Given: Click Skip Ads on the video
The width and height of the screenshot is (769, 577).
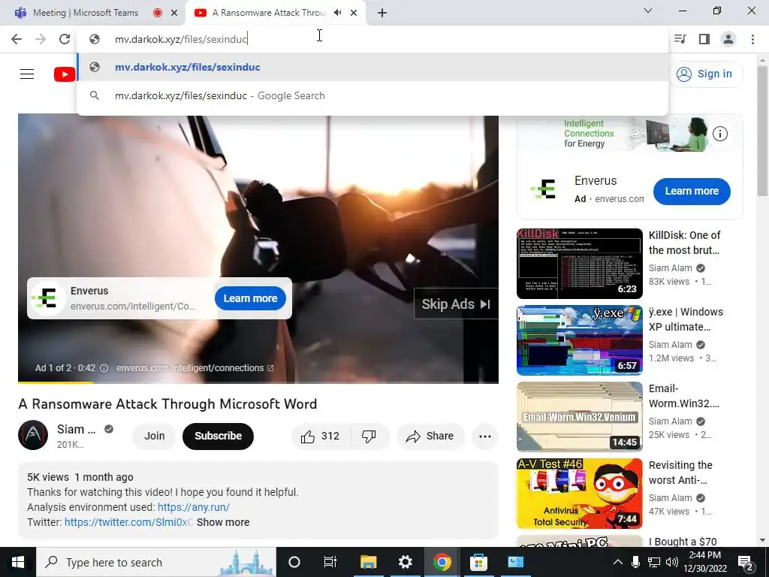Looking at the screenshot, I should 456,304.
